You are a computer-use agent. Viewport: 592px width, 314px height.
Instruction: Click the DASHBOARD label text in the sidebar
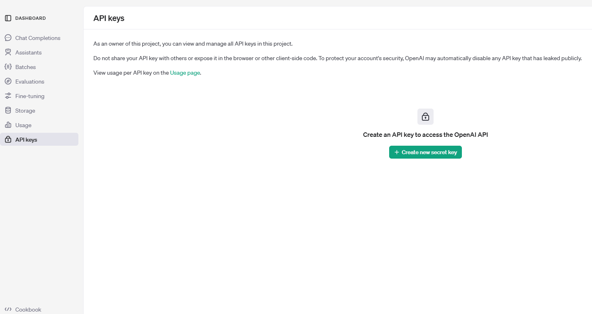click(x=30, y=18)
